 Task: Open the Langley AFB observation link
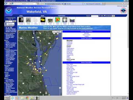point(70,55)
